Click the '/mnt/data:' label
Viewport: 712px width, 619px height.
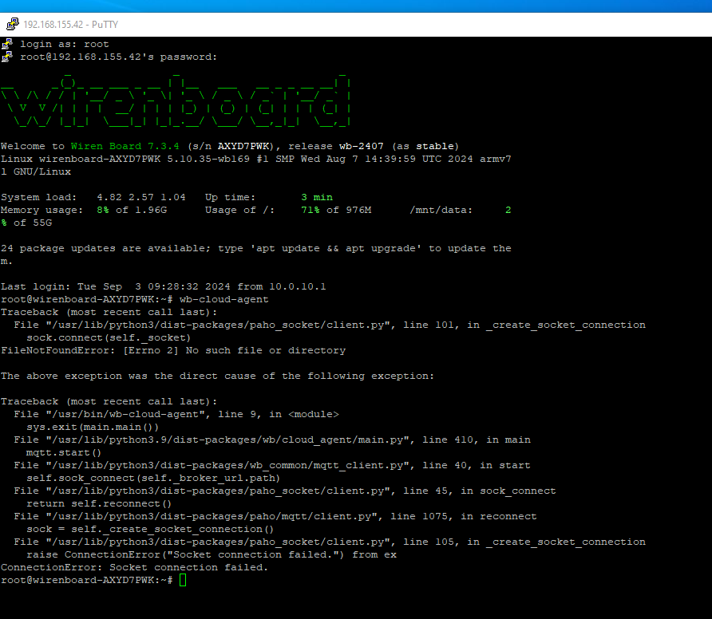[441, 210]
